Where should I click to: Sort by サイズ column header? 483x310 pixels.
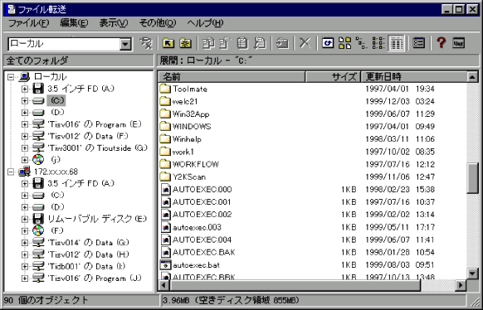tap(333, 76)
